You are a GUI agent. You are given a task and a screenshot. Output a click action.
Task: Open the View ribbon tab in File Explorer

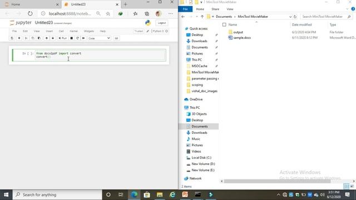tap(230, 9)
